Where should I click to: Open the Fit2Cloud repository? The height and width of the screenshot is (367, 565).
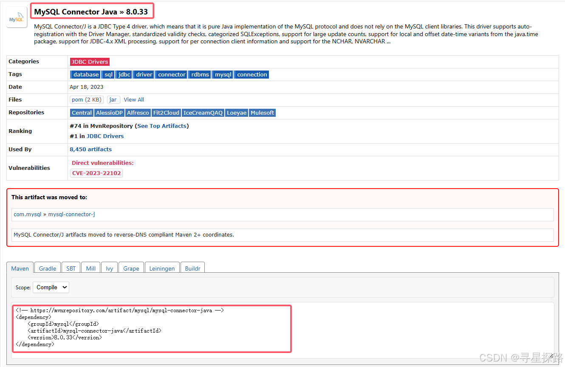point(166,113)
